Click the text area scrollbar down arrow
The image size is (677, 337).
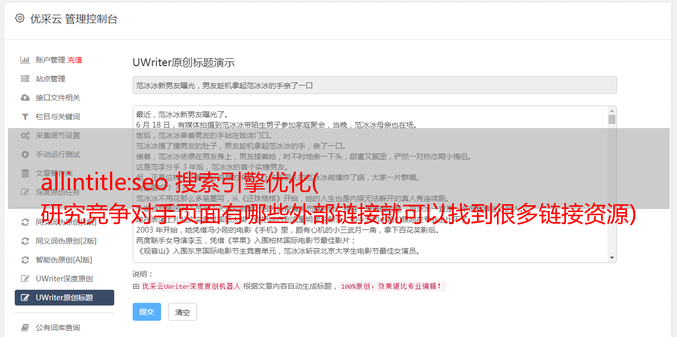(x=612, y=258)
